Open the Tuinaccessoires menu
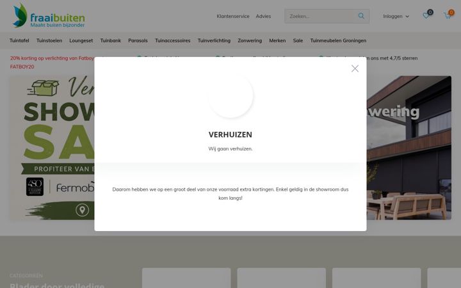 173,40
